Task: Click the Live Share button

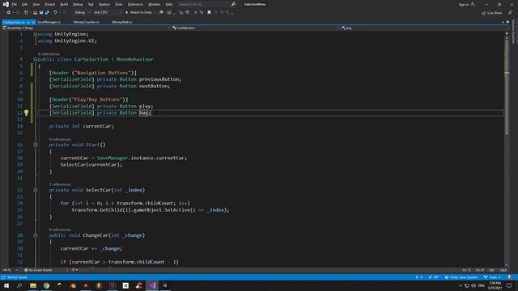Action: 491,13
